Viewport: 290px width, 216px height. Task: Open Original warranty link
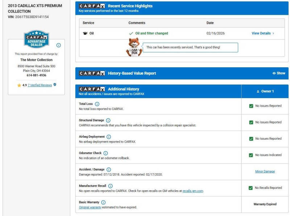[x=90, y=207]
